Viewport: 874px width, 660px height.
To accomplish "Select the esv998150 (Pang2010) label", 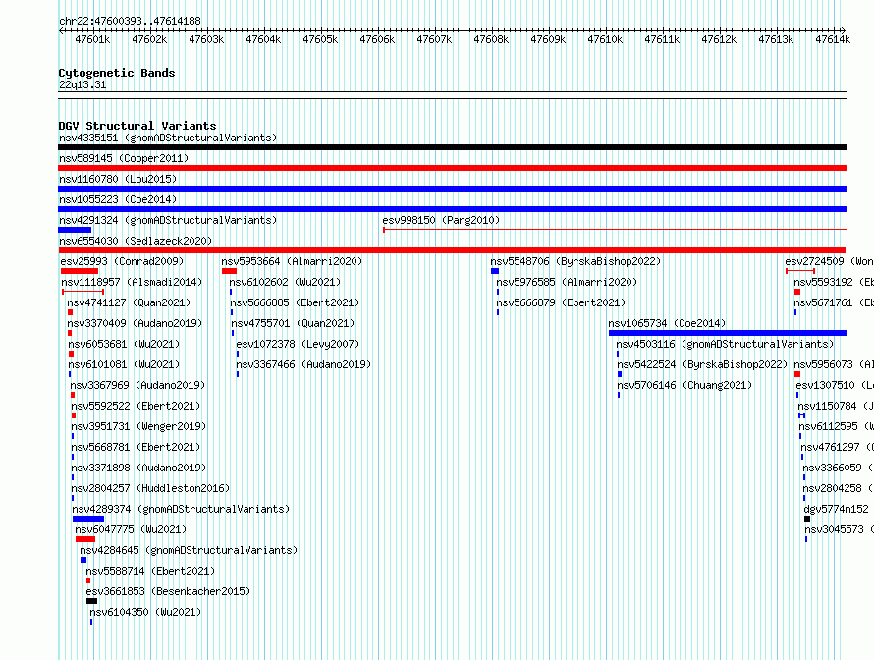I will pos(441,220).
